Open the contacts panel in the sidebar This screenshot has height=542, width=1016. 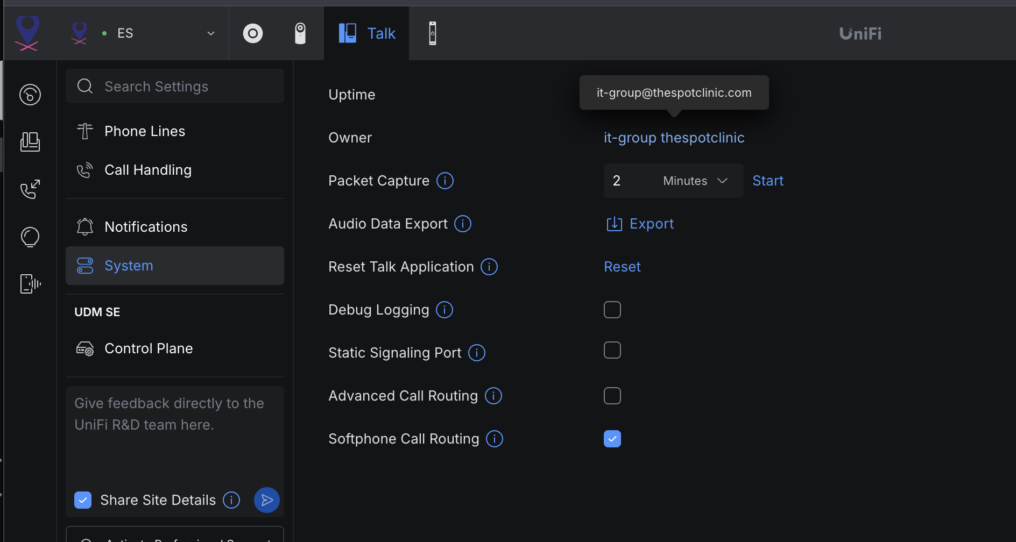30,142
